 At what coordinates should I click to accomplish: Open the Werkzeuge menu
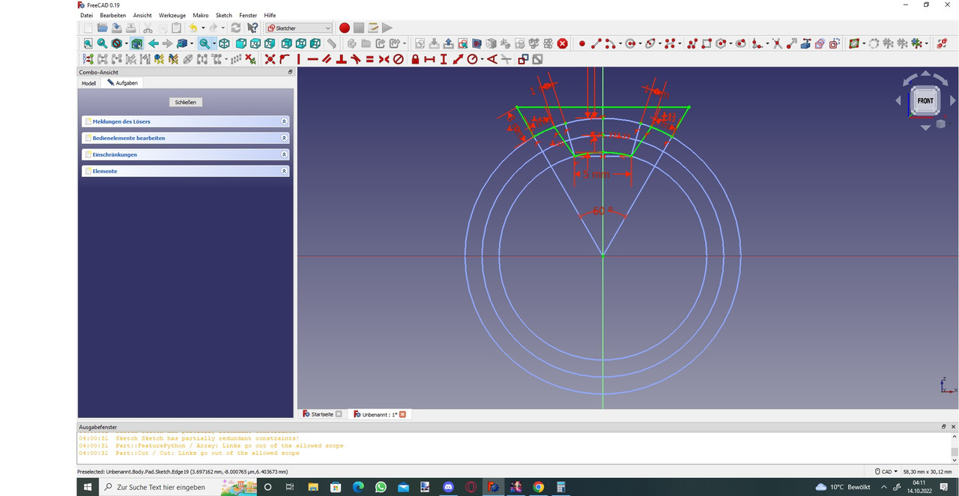(172, 15)
